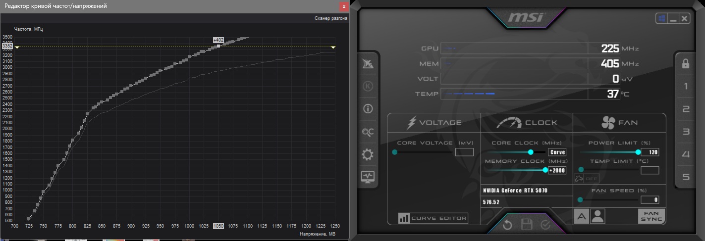This screenshot has width=705, height=241.
Task: Load profile slot 3
Action: pos(686,132)
